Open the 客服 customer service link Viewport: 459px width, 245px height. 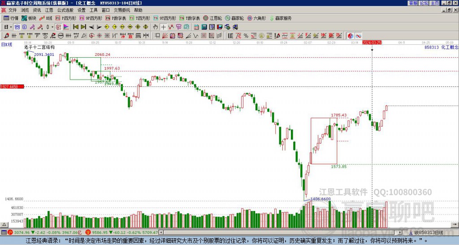coord(413,3)
